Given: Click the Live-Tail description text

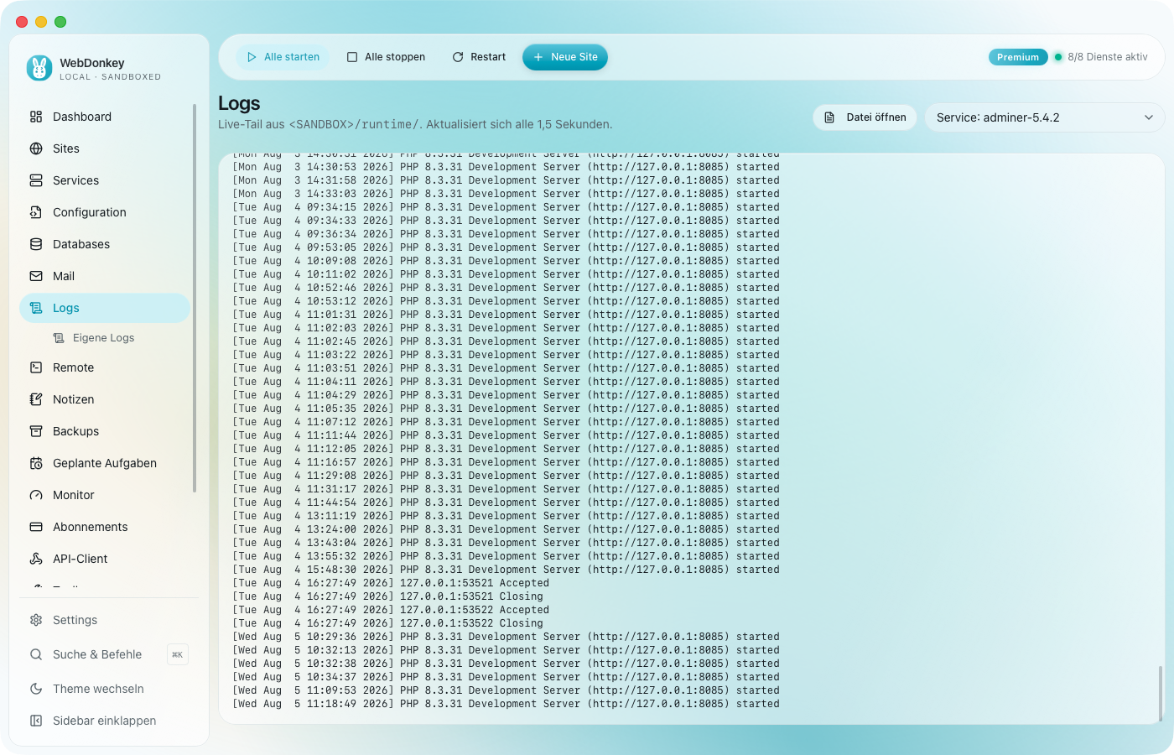Looking at the screenshot, I should point(415,124).
